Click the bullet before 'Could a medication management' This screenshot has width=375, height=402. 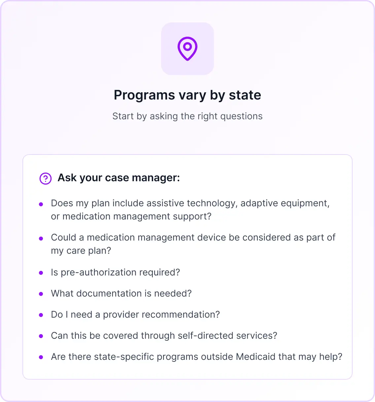click(x=41, y=239)
